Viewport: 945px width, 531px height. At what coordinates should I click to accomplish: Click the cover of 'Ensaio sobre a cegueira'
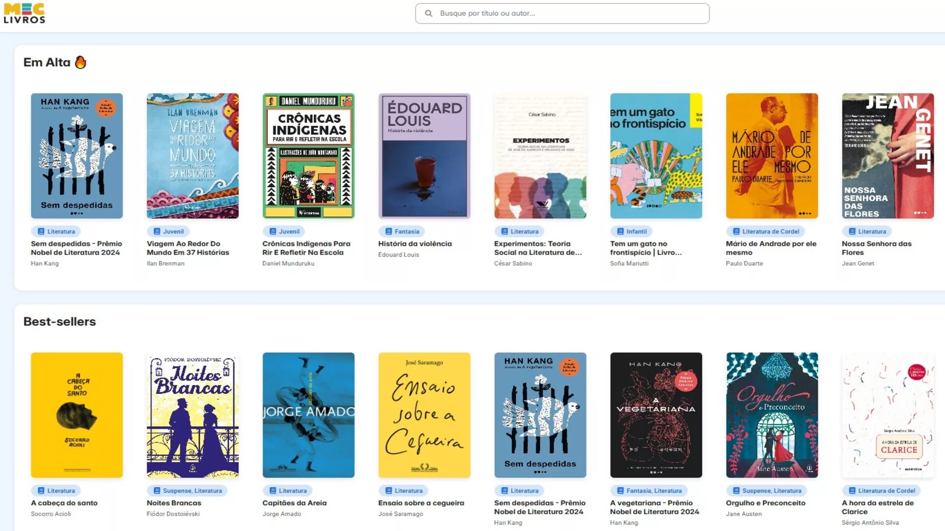(x=424, y=415)
